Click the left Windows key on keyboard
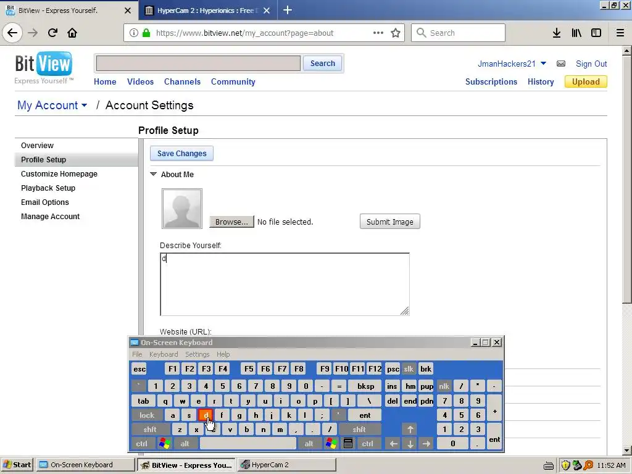Screen dimensions: 632x474 coord(164,443)
